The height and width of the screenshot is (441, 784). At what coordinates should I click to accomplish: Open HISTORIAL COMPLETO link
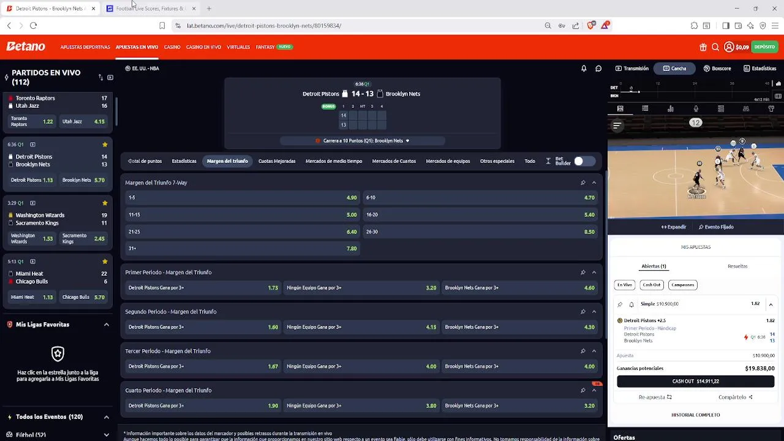pos(696,415)
